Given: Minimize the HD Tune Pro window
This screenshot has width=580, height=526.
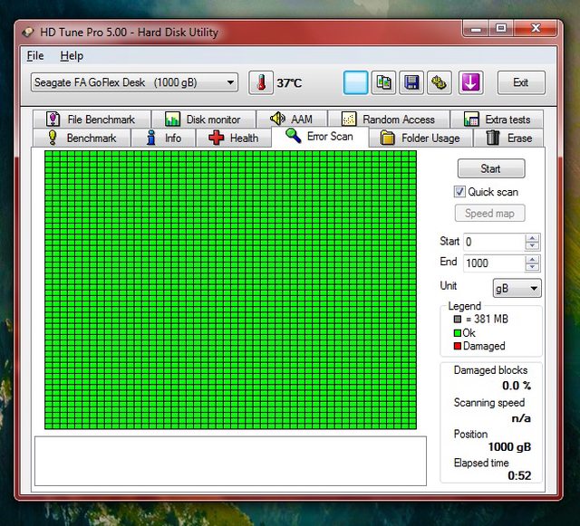Looking at the screenshot, I should point(477,29).
